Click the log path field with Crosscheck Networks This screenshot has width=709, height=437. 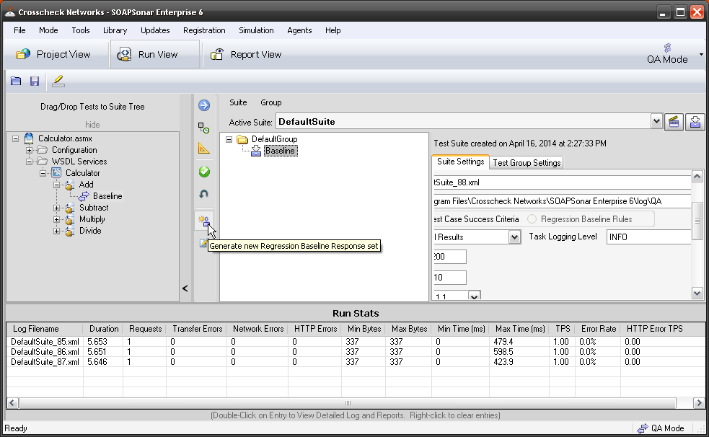pos(562,201)
